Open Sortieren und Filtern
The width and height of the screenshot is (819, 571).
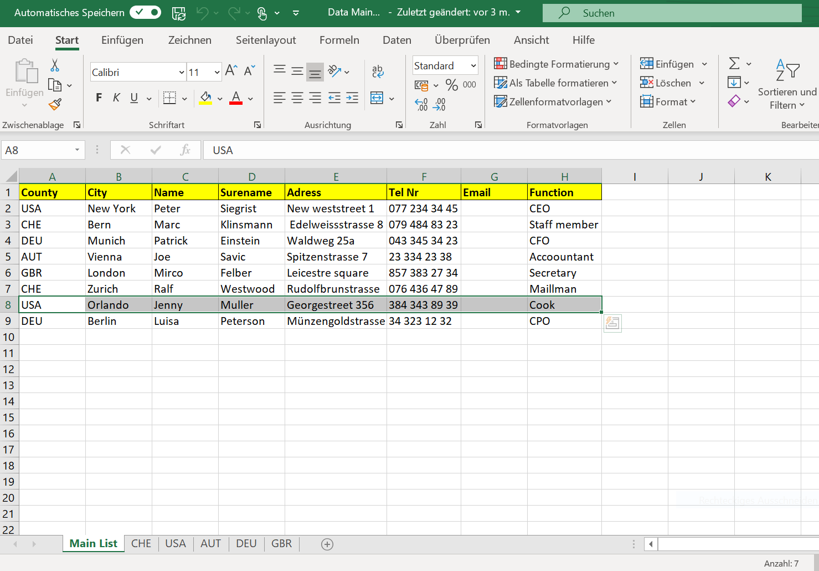[787, 84]
